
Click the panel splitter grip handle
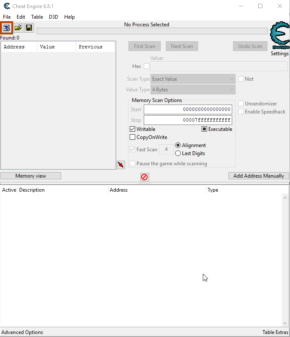(x=145, y=184)
